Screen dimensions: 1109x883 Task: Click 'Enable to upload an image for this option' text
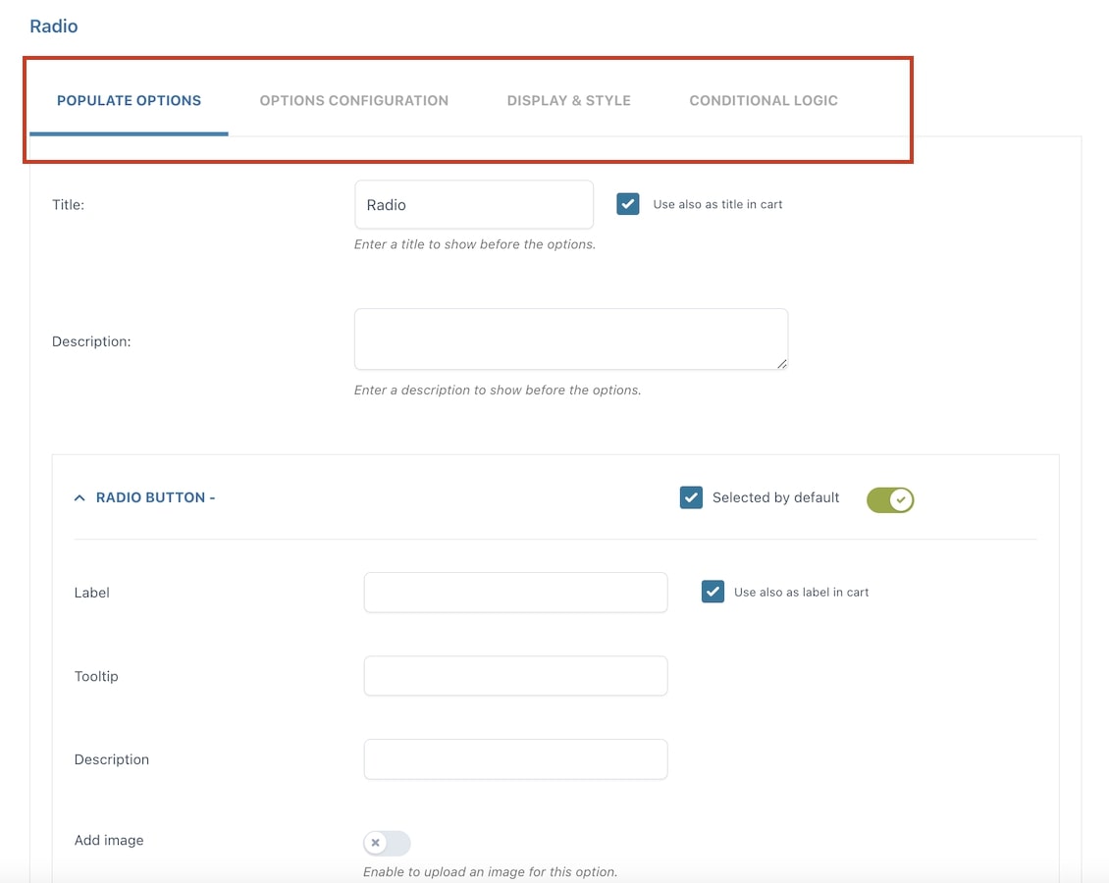pyautogui.click(x=490, y=871)
